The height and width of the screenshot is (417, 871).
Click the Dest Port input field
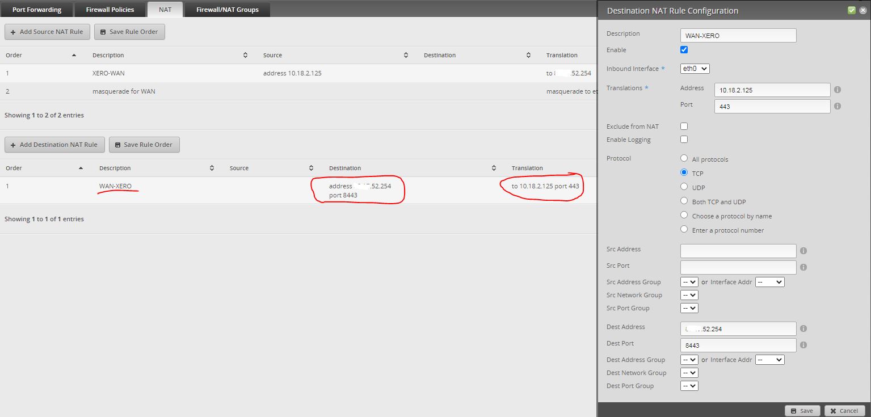pyautogui.click(x=738, y=345)
